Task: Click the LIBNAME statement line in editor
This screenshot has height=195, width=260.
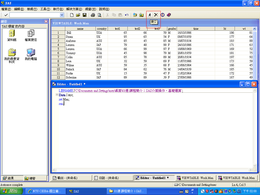Action: [121, 91]
